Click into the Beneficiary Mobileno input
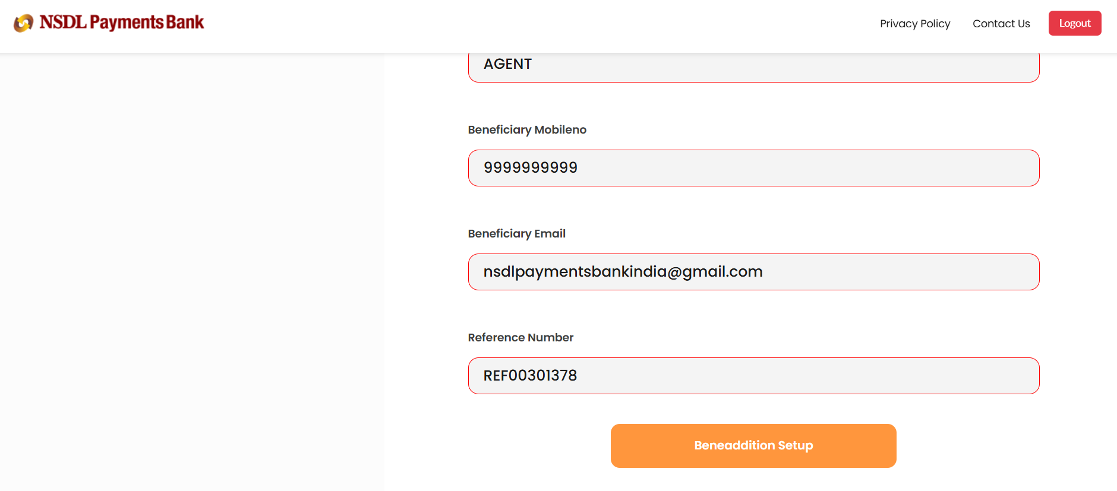Image resolution: width=1117 pixels, height=491 pixels. (753, 168)
